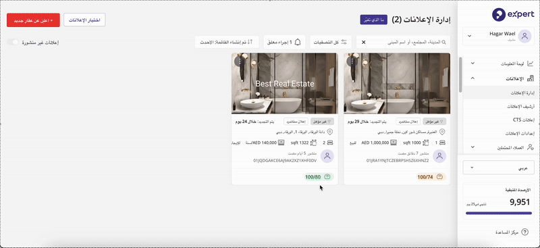
Task: Expand the لوحة المعلومات menu chevron
Action: coord(473,64)
